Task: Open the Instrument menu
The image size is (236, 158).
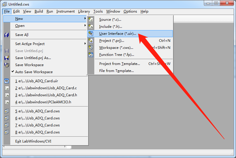Action: tap(66, 11)
